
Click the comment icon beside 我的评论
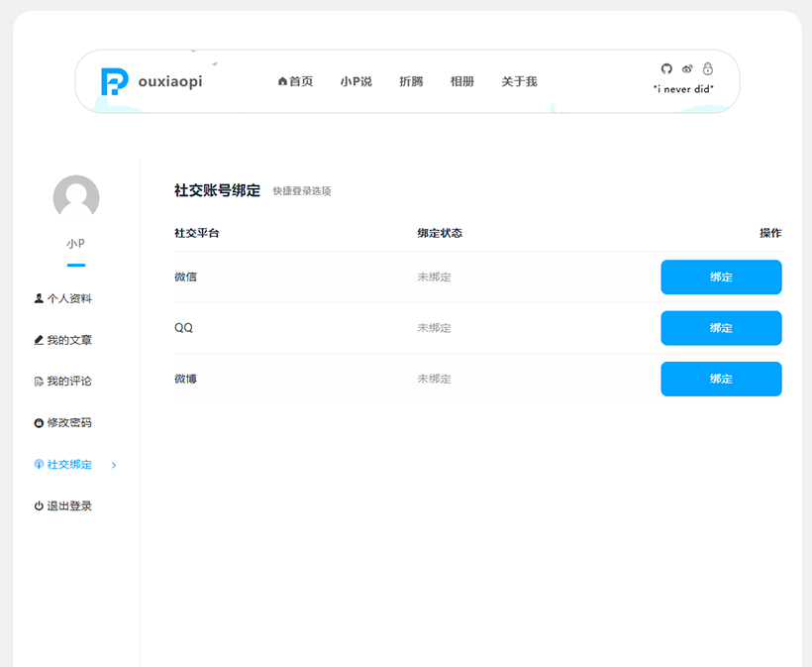click(x=39, y=382)
